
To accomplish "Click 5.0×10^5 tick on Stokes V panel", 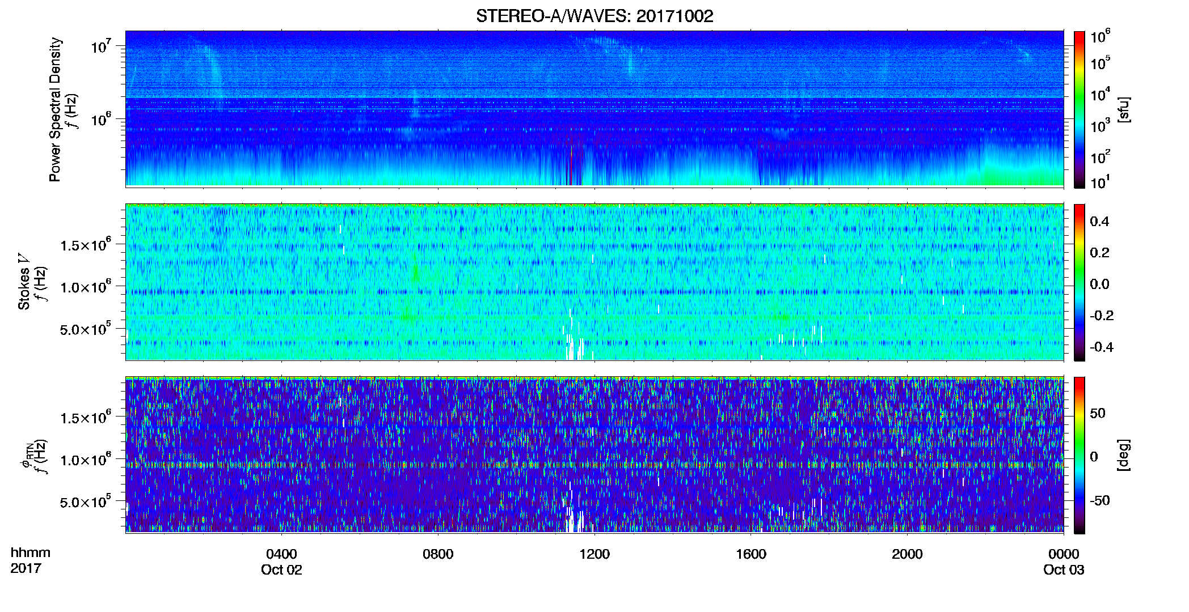I will point(86,328).
